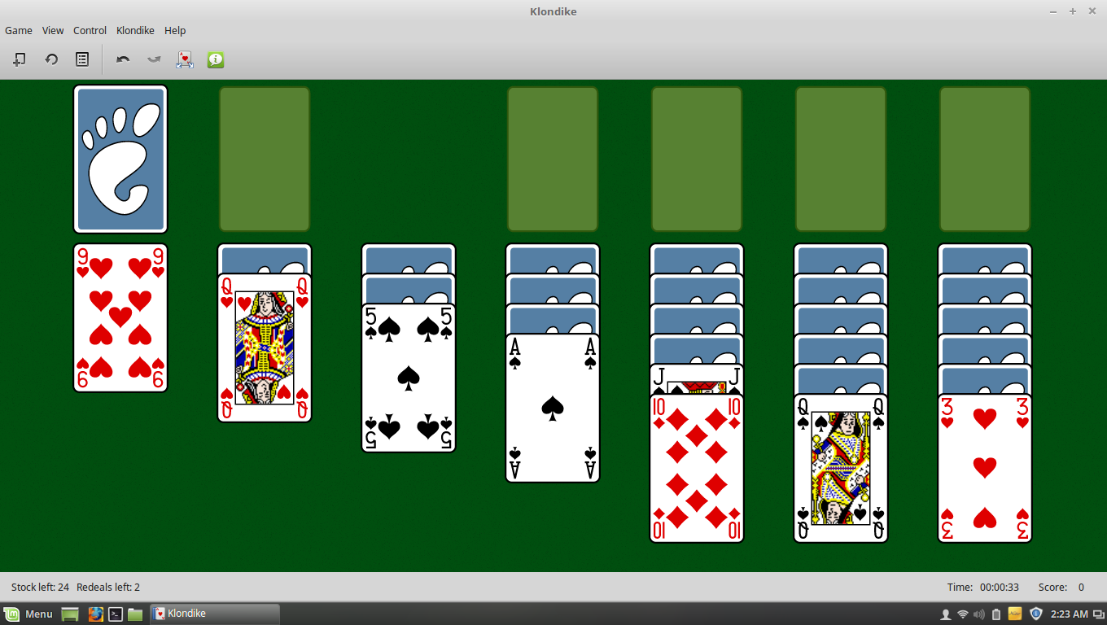Click the 2:23 AM panel clock

(1069, 614)
